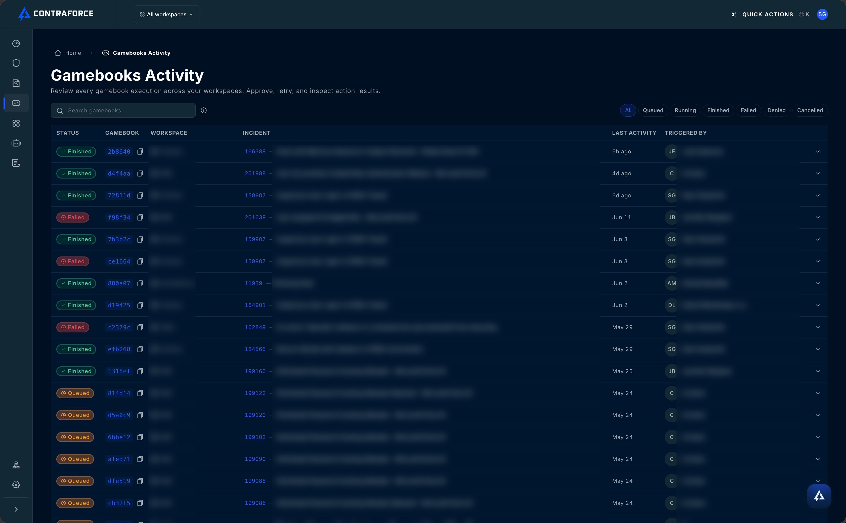Filter by Cancelled status
846x523 pixels.
[x=810, y=110]
